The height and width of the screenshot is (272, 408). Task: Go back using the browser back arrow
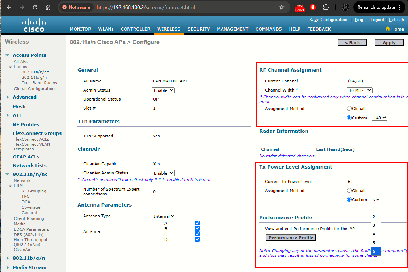[x=9, y=7]
